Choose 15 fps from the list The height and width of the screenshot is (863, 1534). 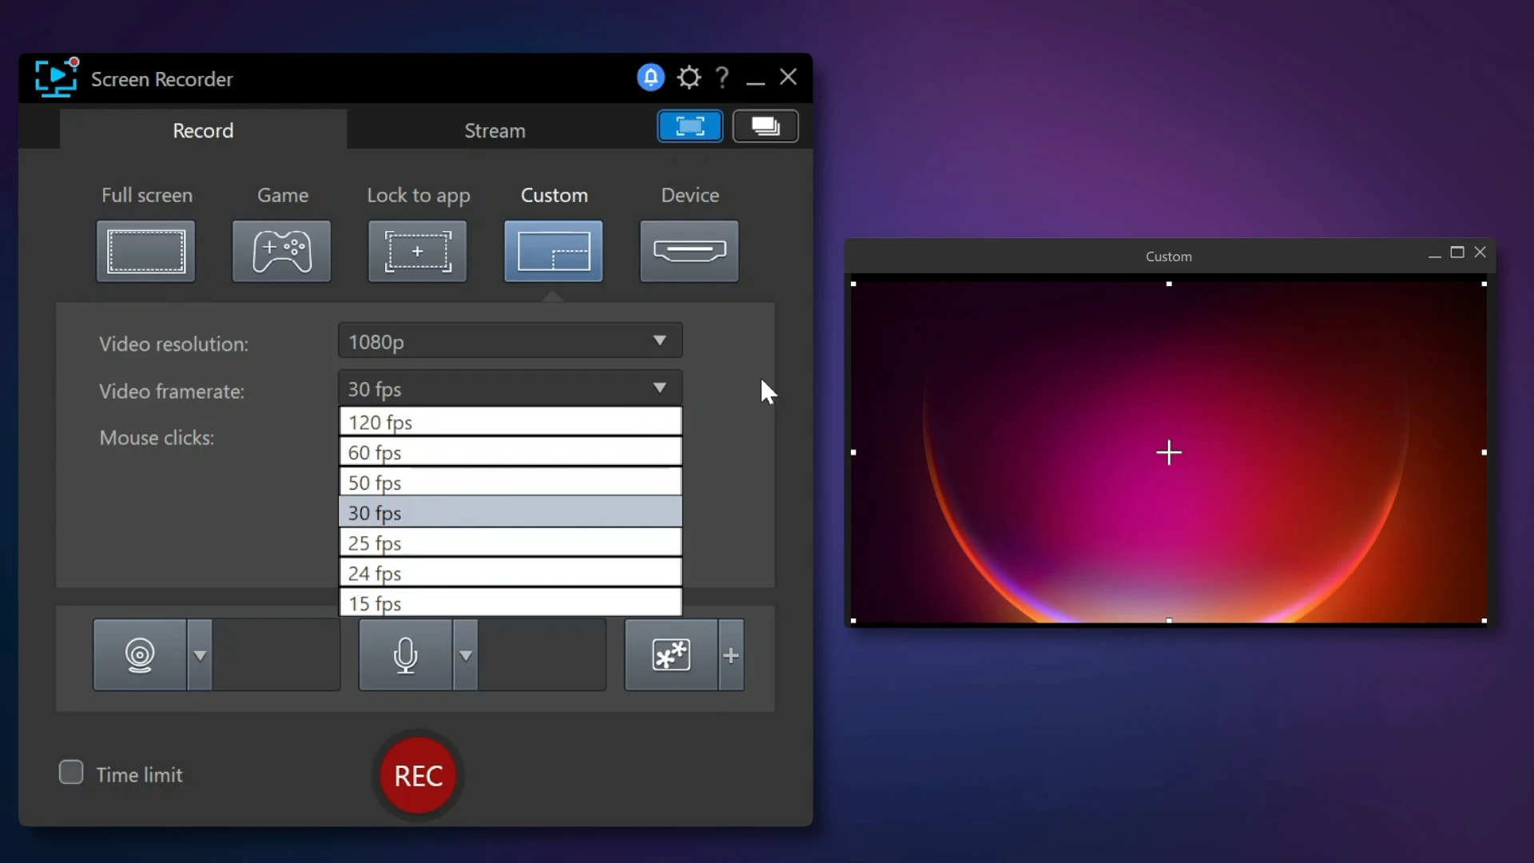click(511, 603)
